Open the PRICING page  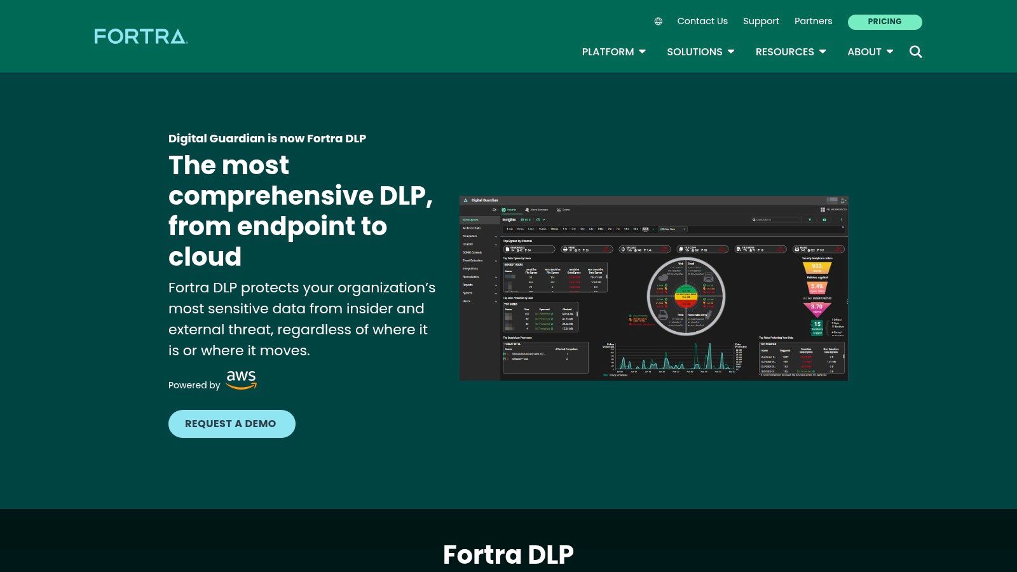[884, 21]
